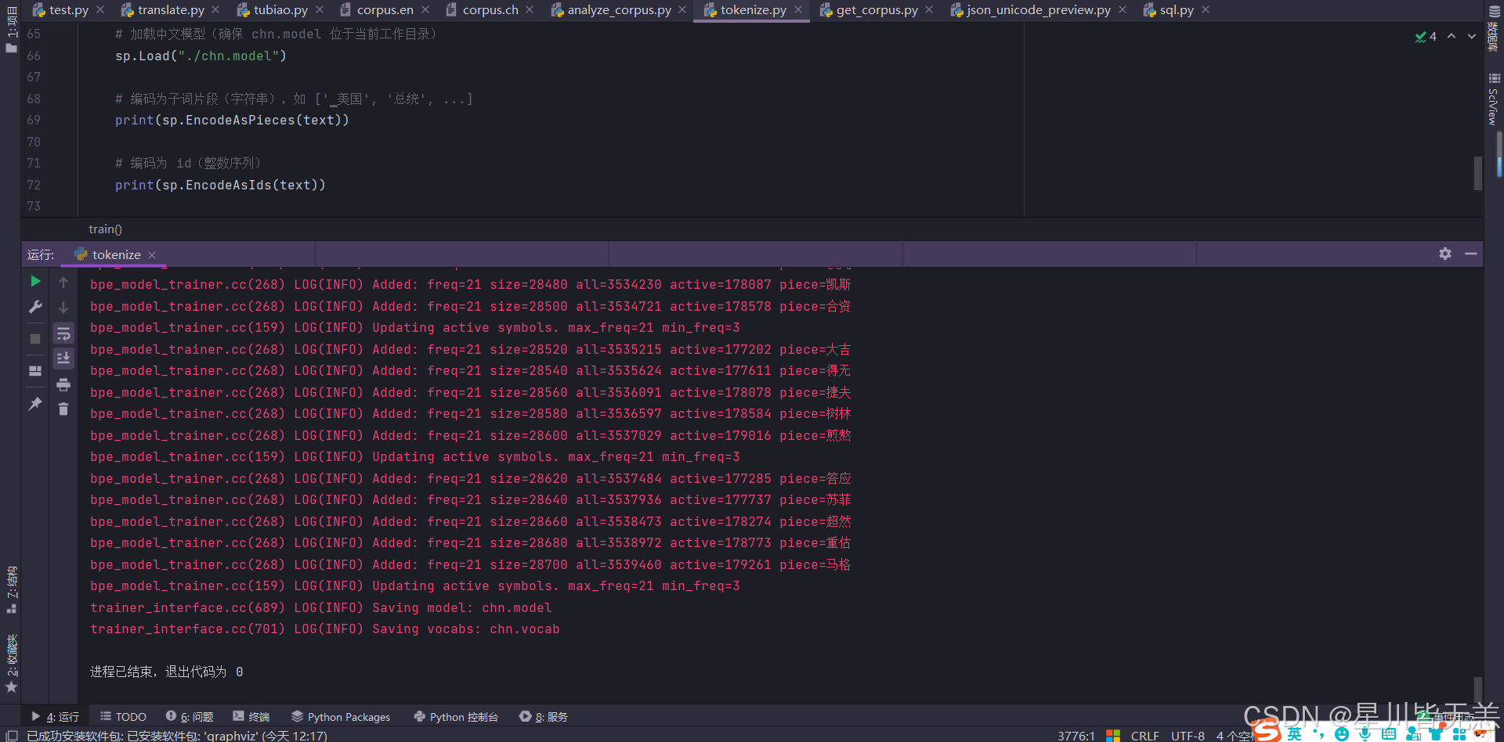
Task: Hide the Run tool window
Action: [x=1471, y=254]
